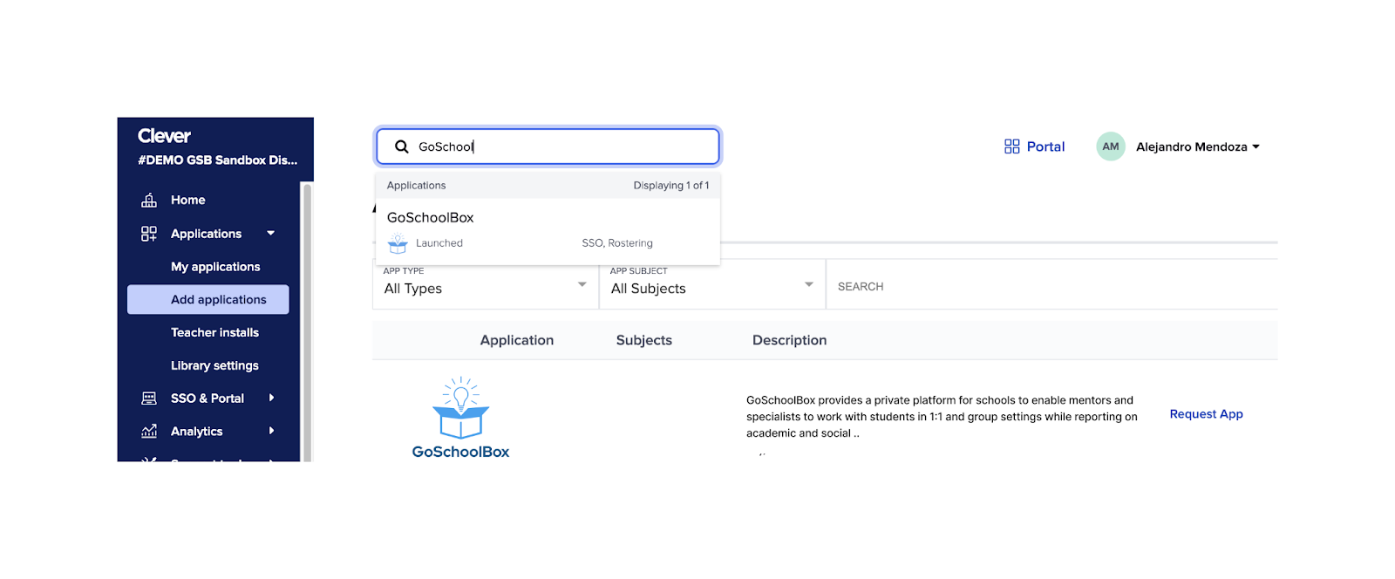Click the magnifier icon in the search box

(402, 146)
